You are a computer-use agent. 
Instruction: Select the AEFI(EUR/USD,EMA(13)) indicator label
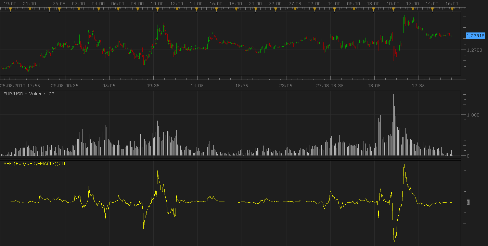pos(34,164)
